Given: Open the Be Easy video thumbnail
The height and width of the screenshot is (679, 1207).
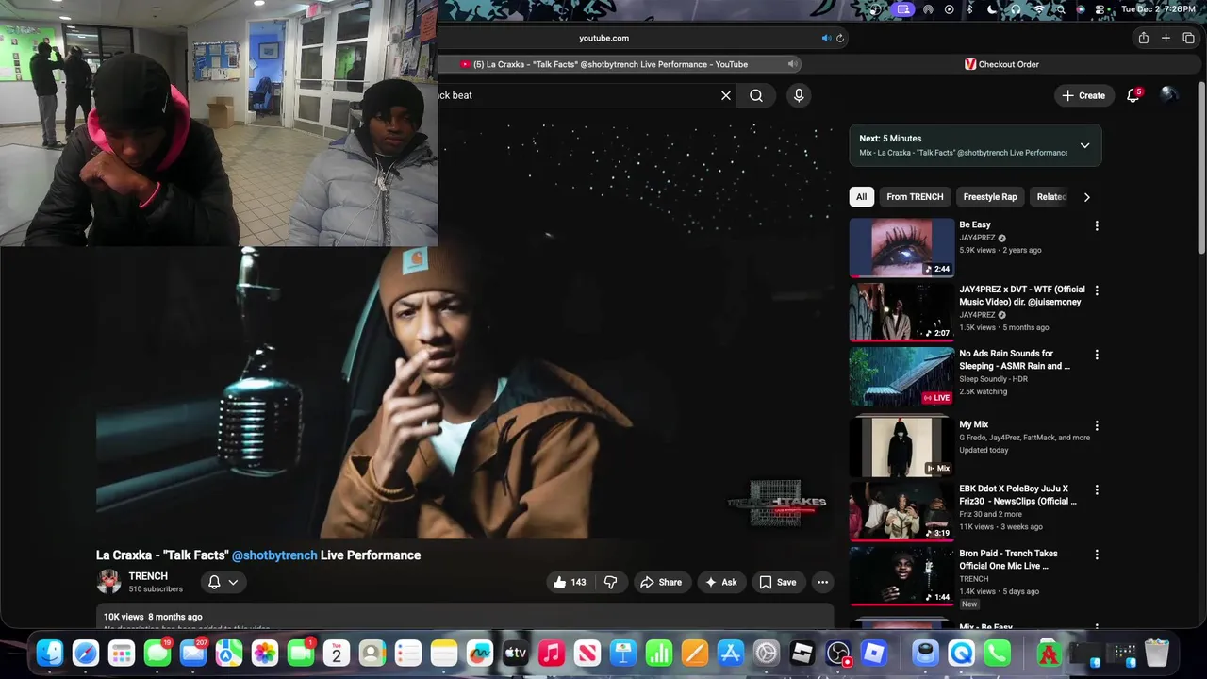Looking at the screenshot, I should click(x=902, y=248).
